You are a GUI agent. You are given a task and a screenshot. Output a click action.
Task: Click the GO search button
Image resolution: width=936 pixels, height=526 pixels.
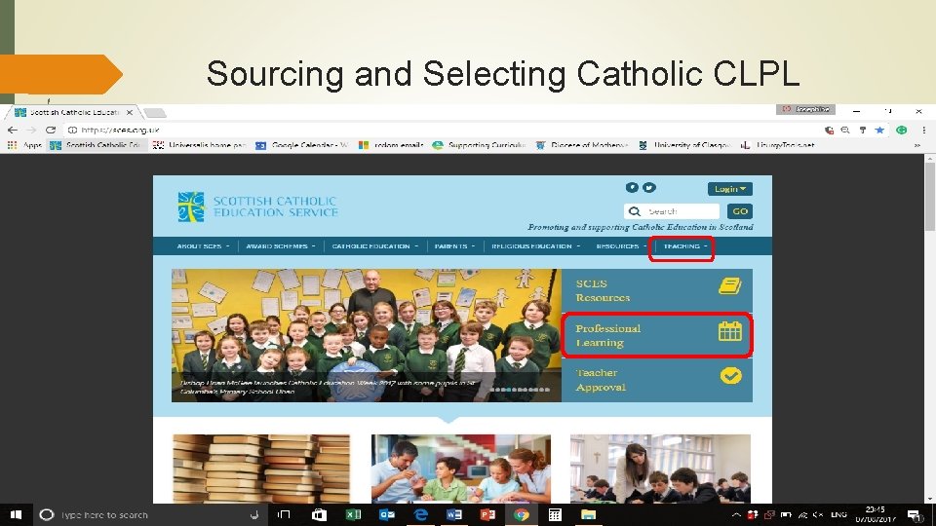tap(740, 211)
